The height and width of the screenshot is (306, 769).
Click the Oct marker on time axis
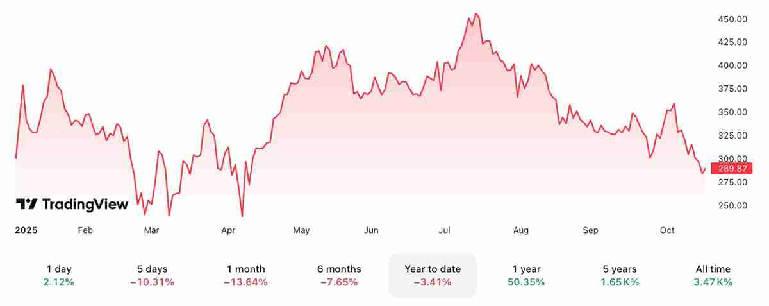pyautogui.click(x=668, y=230)
